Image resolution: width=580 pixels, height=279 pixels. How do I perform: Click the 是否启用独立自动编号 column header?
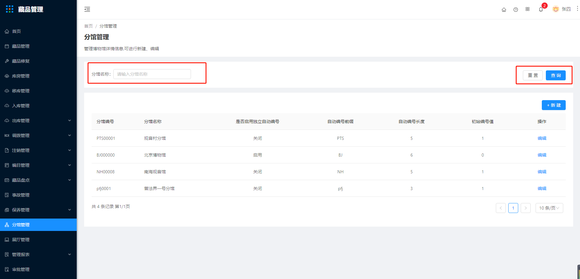pyautogui.click(x=257, y=122)
